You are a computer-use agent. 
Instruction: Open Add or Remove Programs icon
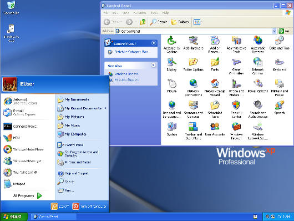215,44
